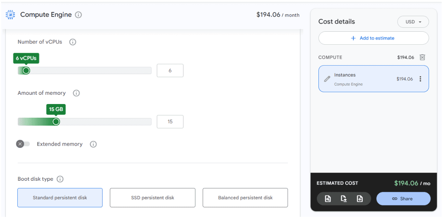Click the $194.06 / month header total

278,15
